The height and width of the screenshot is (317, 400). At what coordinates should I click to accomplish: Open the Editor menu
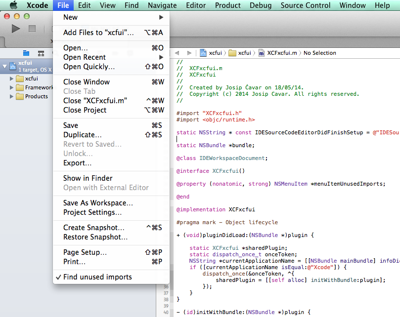(196, 5)
